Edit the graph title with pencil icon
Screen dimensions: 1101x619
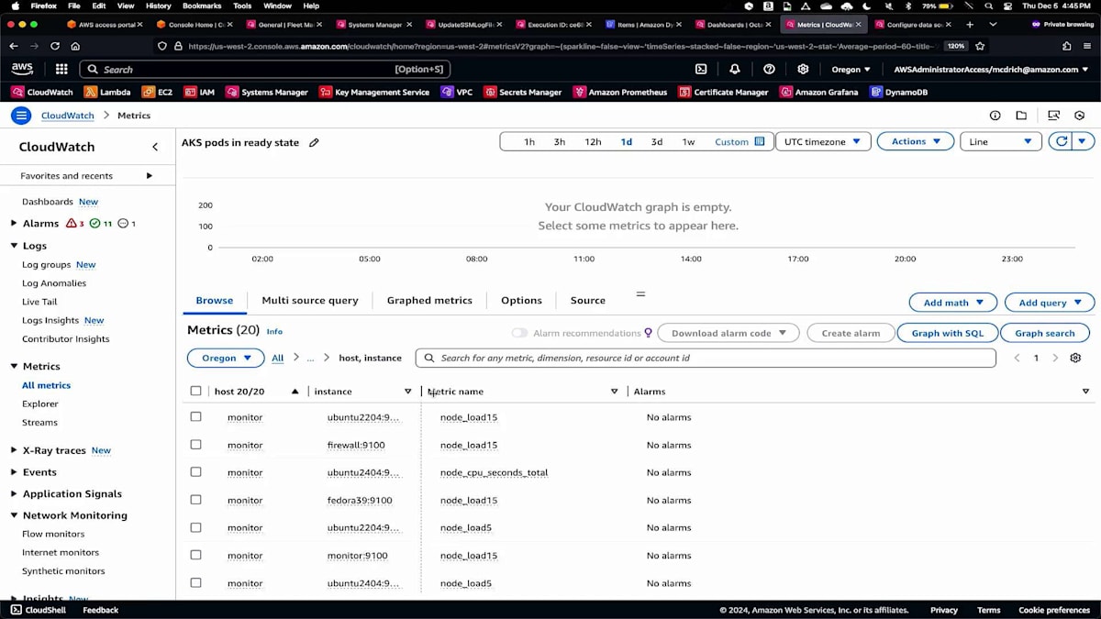tap(314, 142)
